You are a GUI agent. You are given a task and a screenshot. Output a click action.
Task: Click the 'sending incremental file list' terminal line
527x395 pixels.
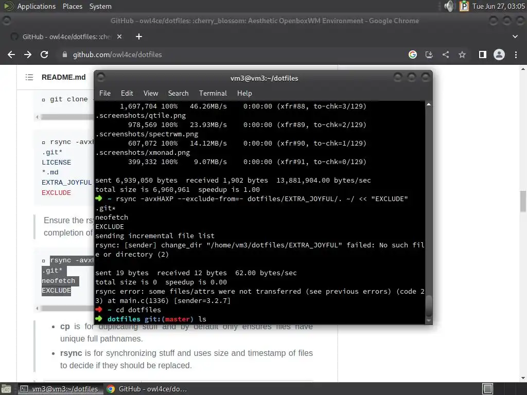coord(154,236)
